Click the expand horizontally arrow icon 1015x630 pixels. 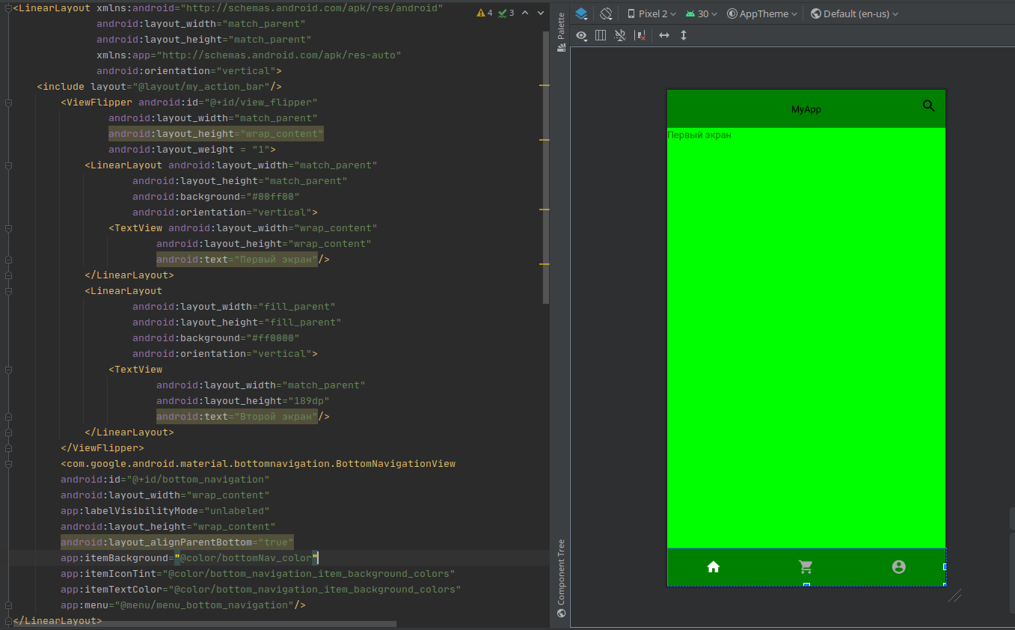[x=663, y=35]
